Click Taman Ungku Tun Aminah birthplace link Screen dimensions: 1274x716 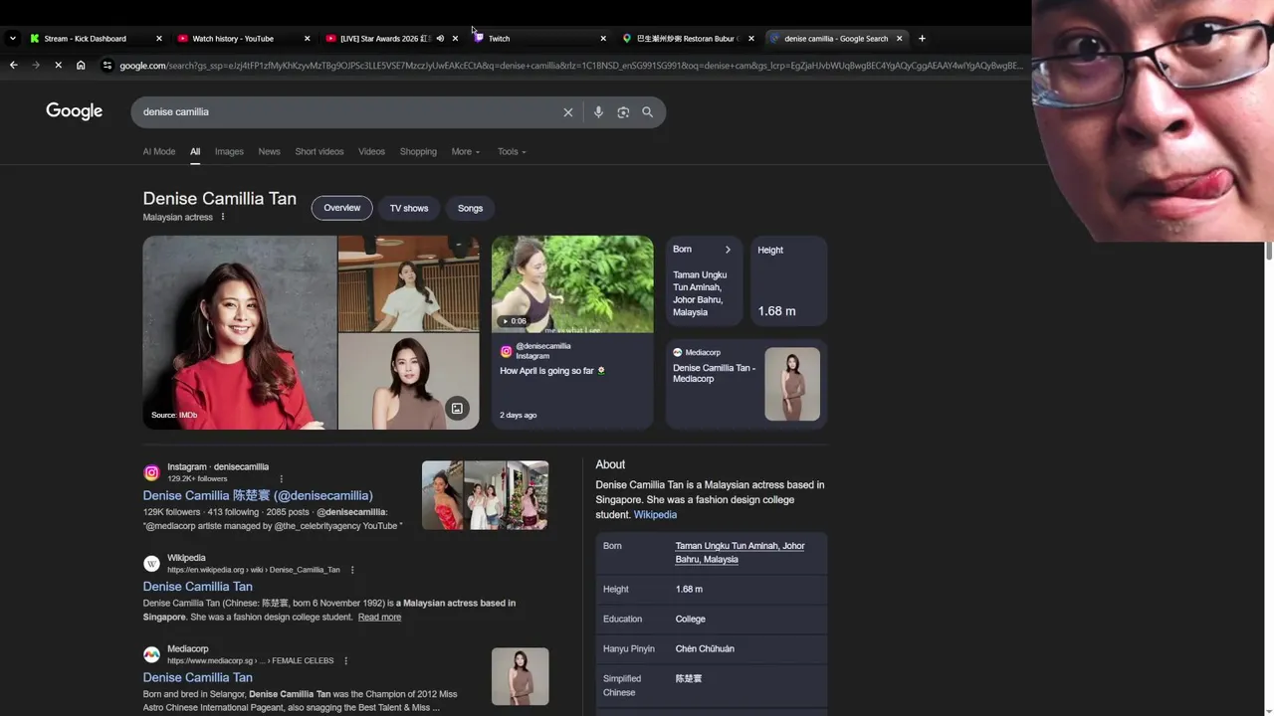click(740, 553)
